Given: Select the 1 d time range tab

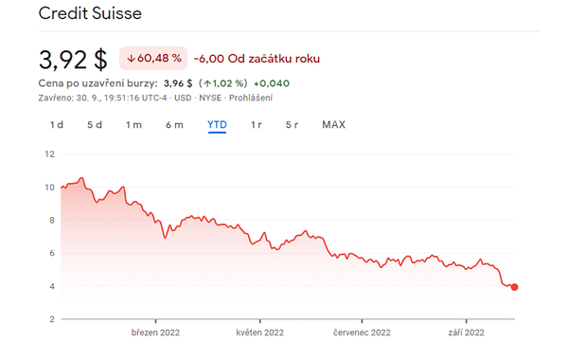Looking at the screenshot, I should tap(57, 125).
